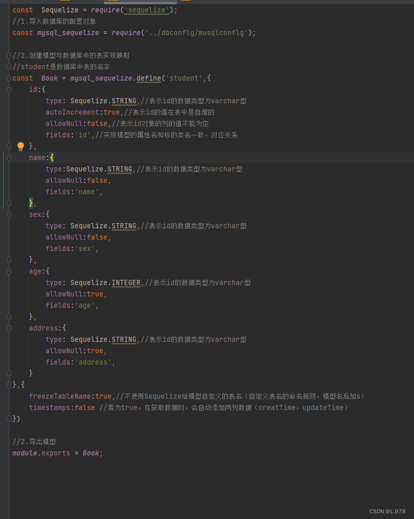Click the timestamps:false option
Image resolution: width=414 pixels, height=519 pixels.
[62, 408]
